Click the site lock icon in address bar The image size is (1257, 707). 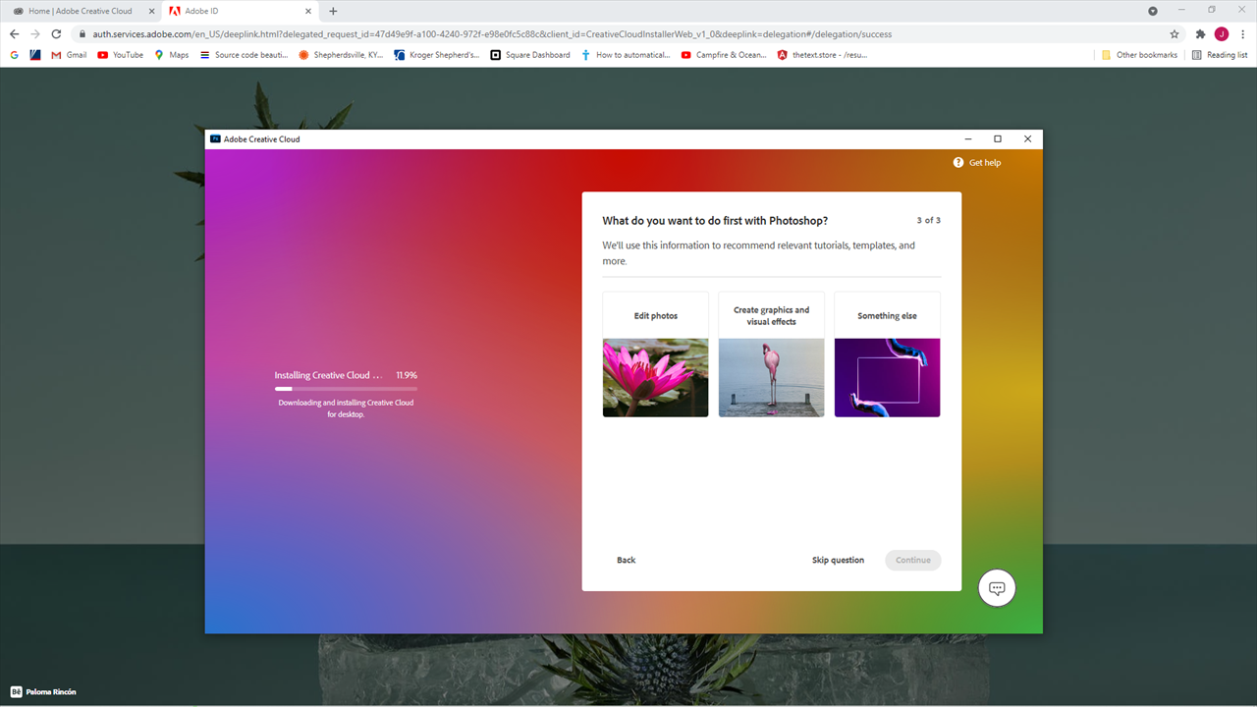pyautogui.click(x=83, y=33)
